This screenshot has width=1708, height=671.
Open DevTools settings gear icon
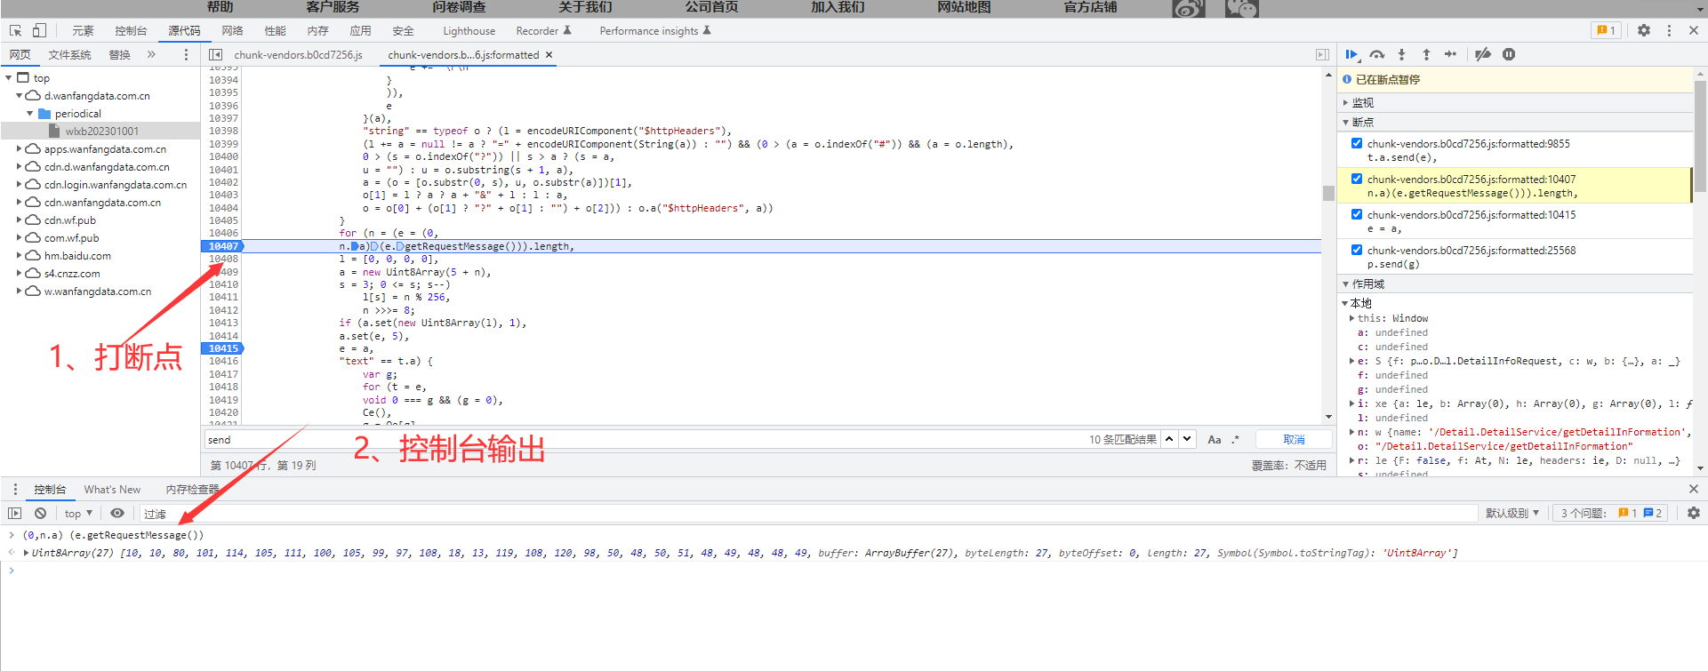[x=1644, y=30]
